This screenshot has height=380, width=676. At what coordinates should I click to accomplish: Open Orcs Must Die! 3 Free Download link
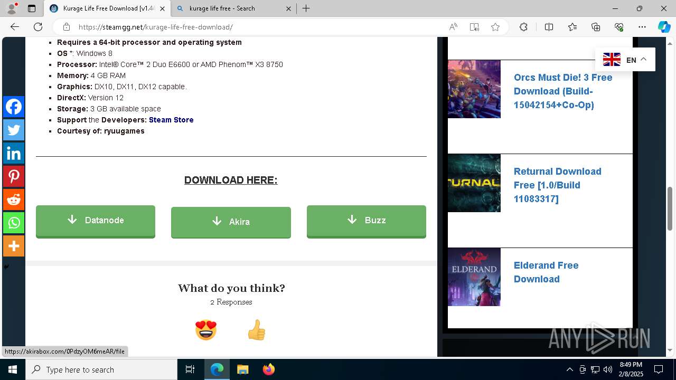(x=563, y=91)
